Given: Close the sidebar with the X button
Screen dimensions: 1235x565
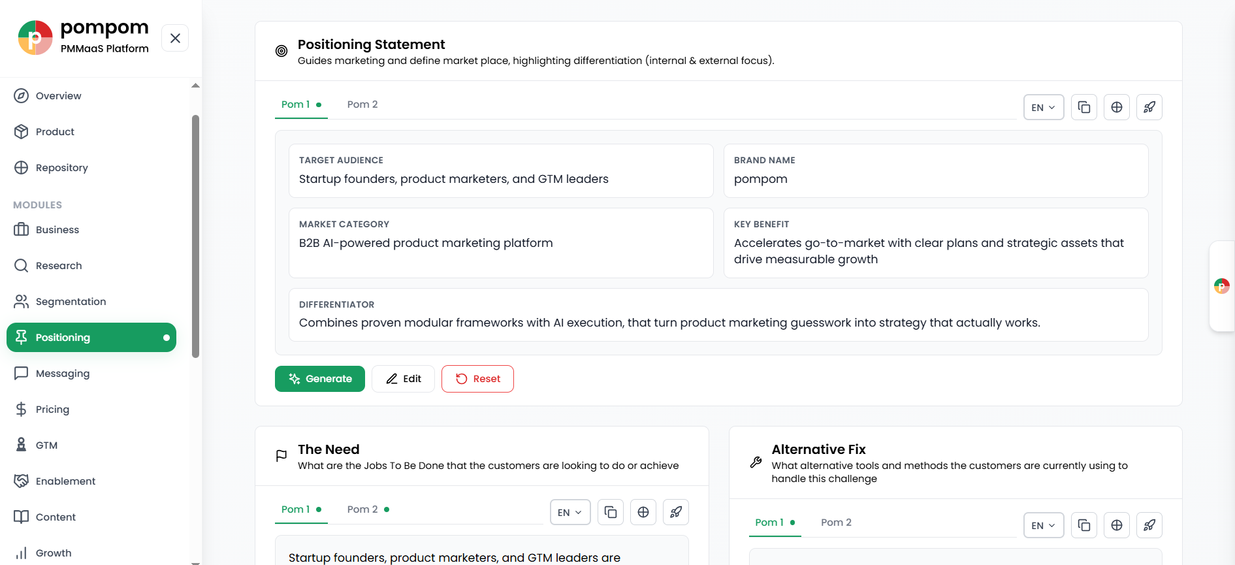Looking at the screenshot, I should [175, 38].
